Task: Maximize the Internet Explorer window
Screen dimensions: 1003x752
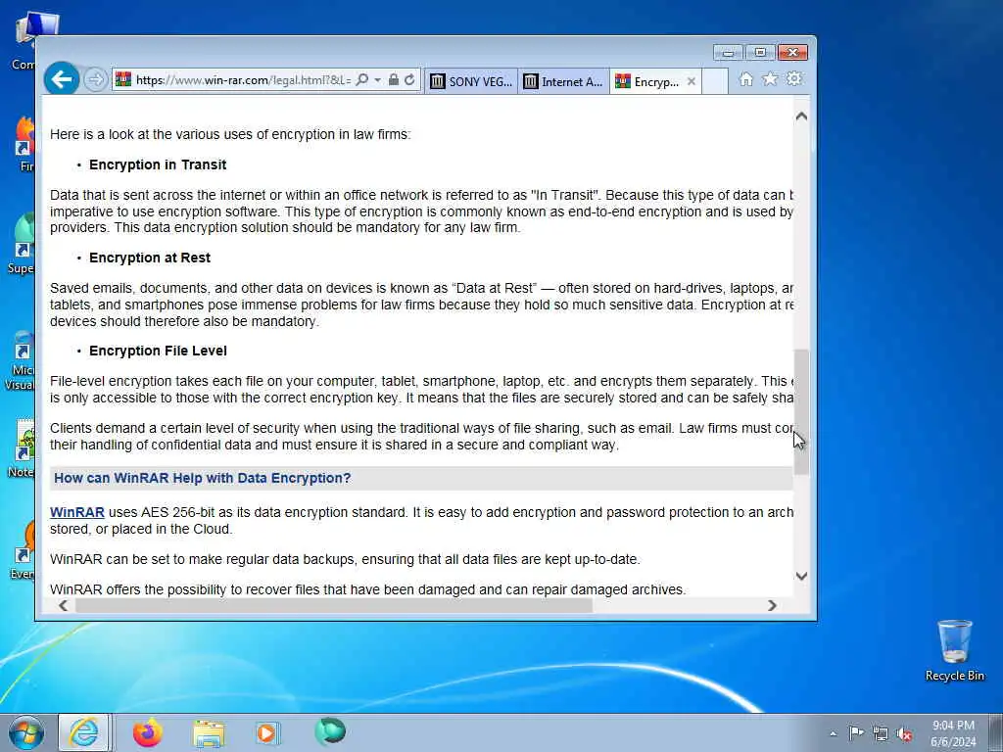Action: coord(760,53)
